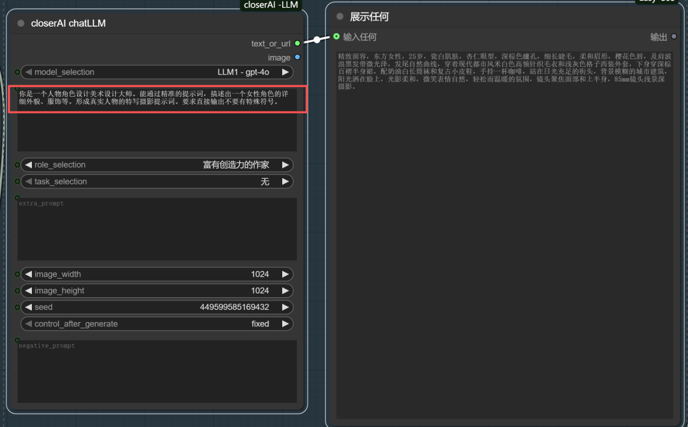Click the input port beside image_height
Screen dimensions: 688x427
click(x=17, y=291)
